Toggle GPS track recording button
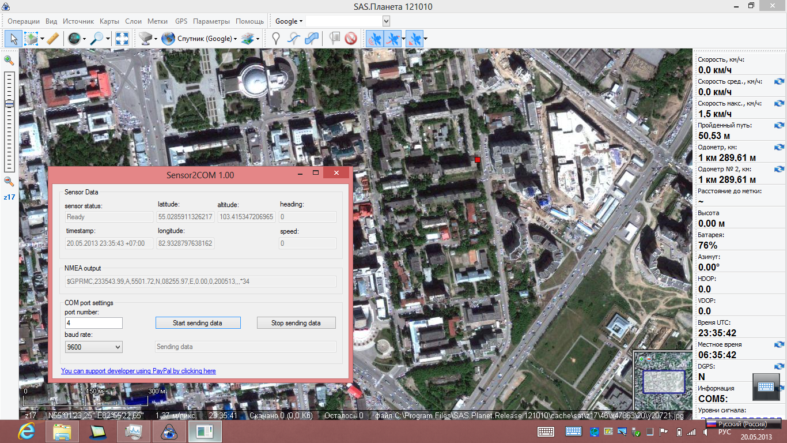This screenshot has height=443, width=787. tap(393, 39)
